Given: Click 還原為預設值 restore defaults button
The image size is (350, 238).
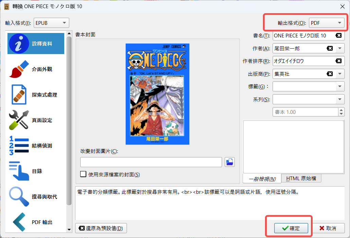Looking at the screenshot, I should coord(101,228).
